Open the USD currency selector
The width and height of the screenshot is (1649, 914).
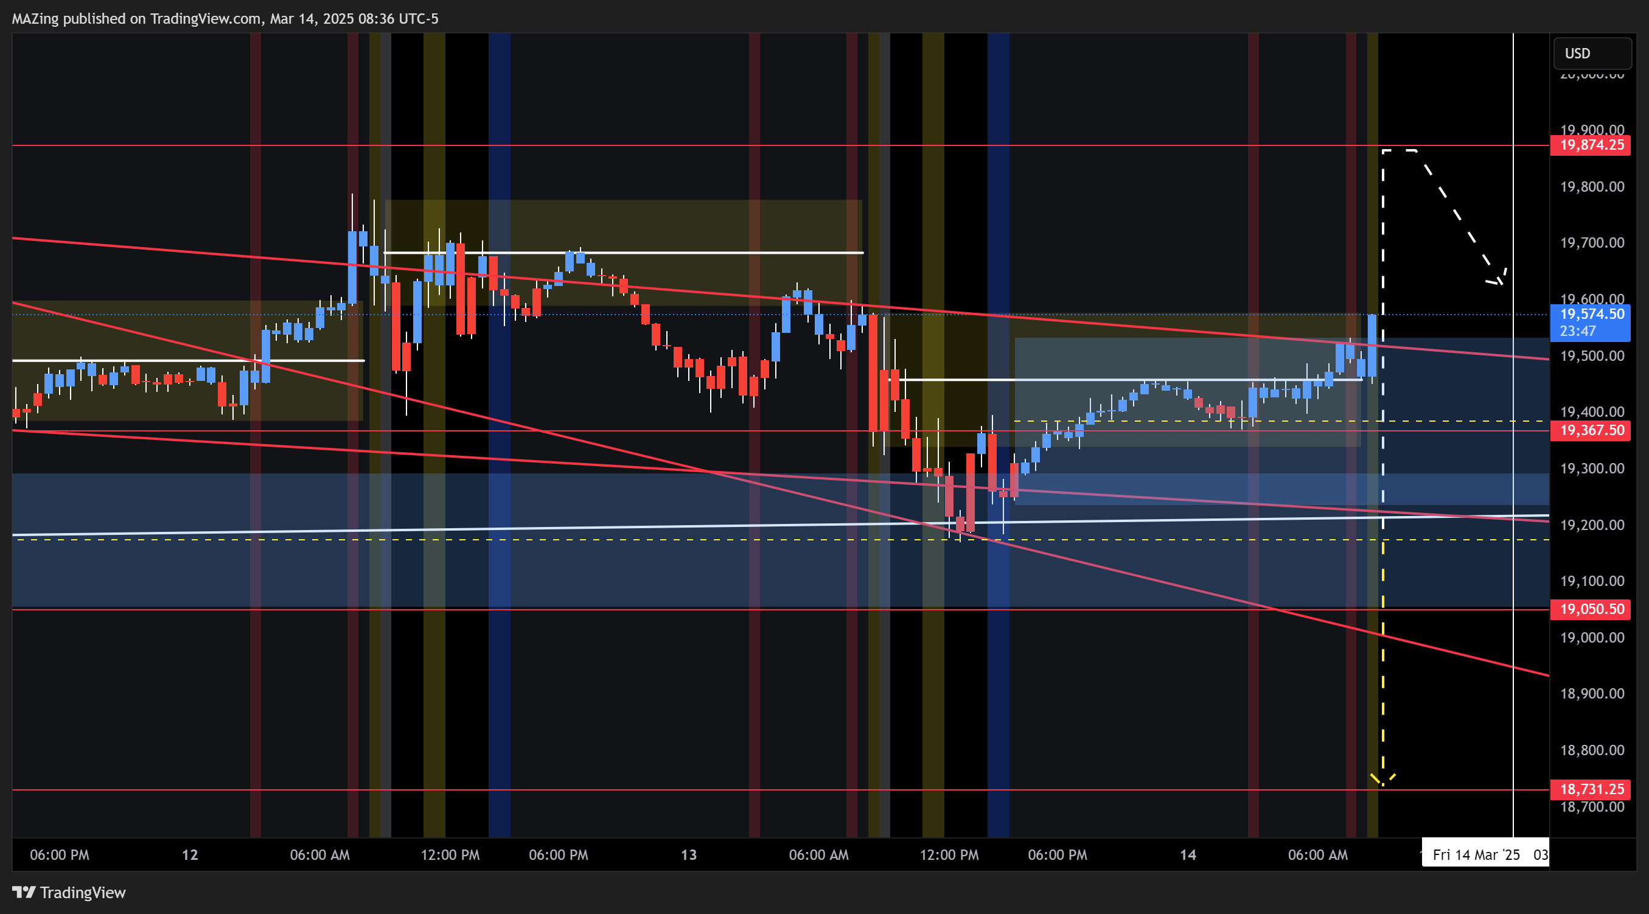tap(1591, 53)
